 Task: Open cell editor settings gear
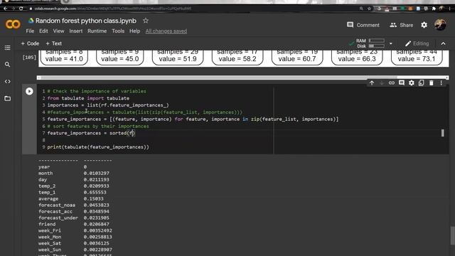(x=412, y=83)
